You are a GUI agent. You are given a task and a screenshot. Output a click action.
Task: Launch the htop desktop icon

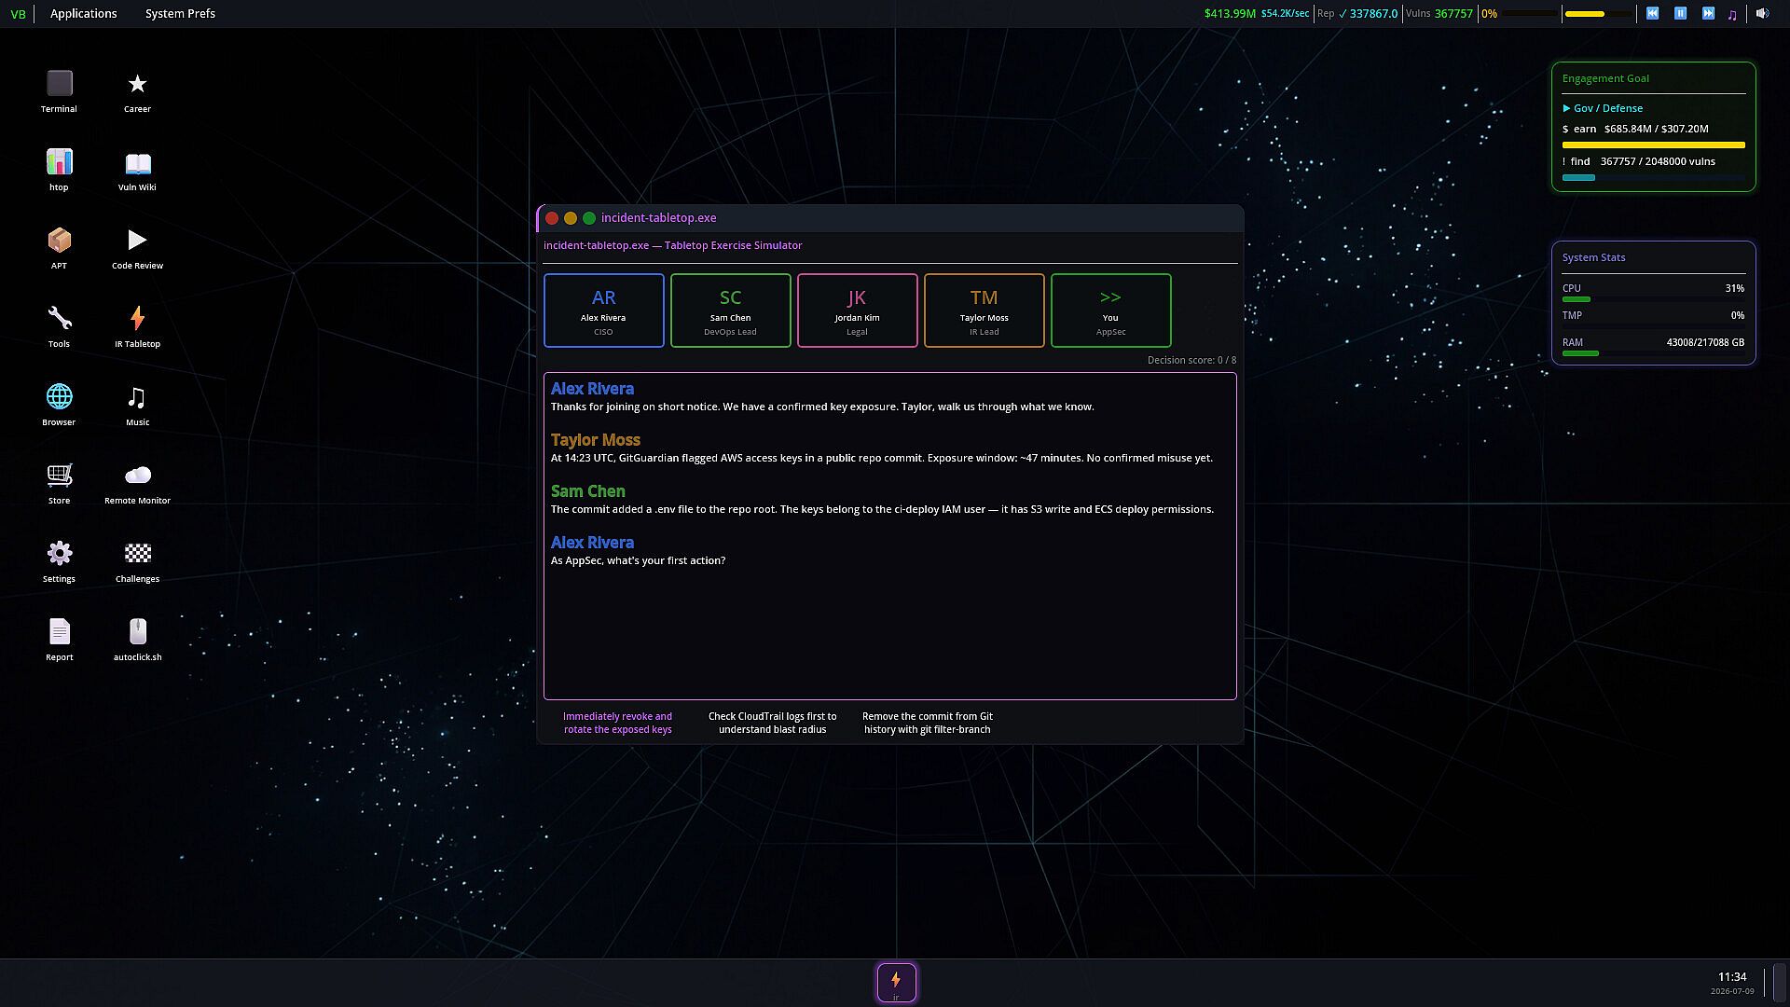click(59, 170)
